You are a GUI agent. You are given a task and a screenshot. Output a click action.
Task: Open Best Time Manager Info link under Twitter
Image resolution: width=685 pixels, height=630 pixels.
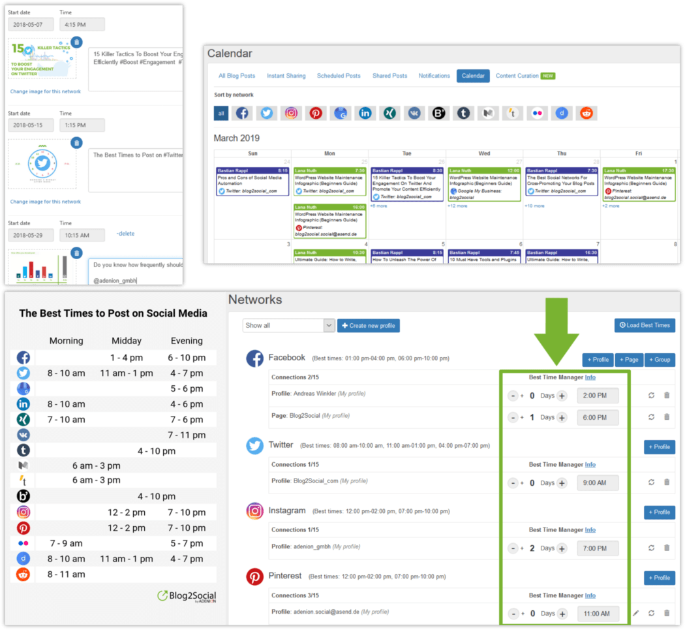[590, 464]
